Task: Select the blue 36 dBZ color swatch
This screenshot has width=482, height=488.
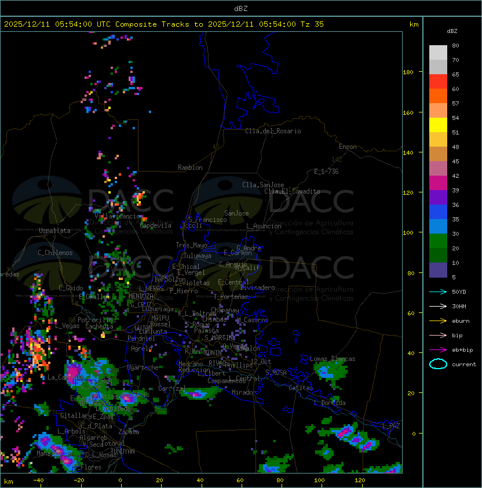Action: (x=438, y=212)
